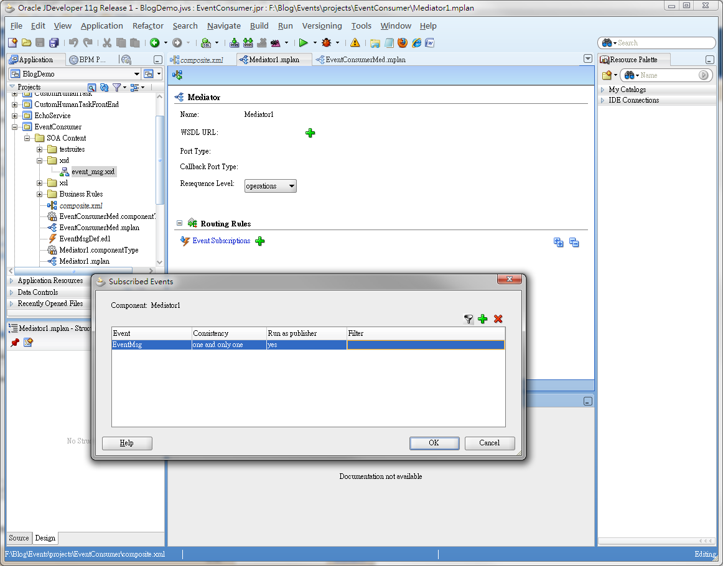
Task: Click the Make project toolbar icon
Action: [x=234, y=43]
